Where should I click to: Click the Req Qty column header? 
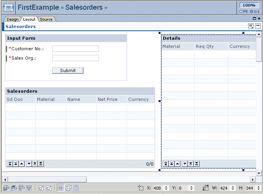pos(211,46)
